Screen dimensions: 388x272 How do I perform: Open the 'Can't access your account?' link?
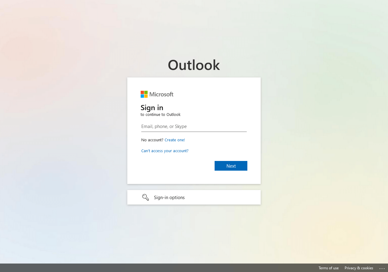click(x=165, y=151)
